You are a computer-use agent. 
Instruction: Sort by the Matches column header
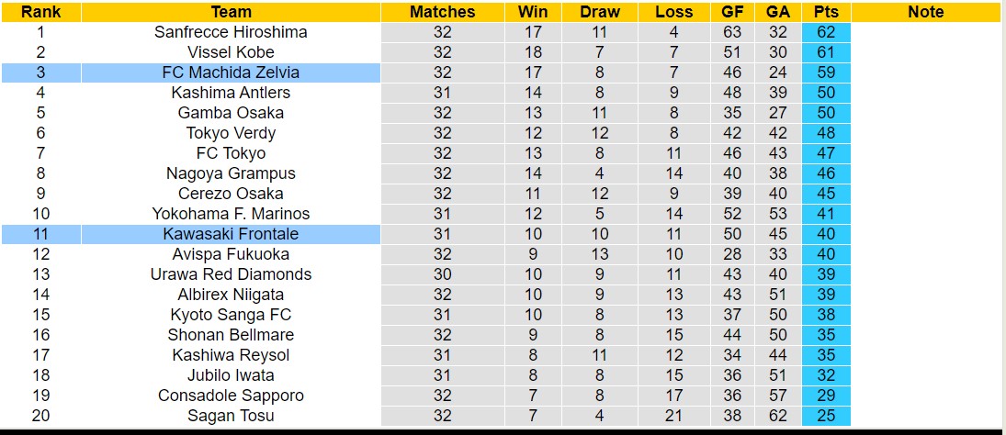tap(443, 12)
